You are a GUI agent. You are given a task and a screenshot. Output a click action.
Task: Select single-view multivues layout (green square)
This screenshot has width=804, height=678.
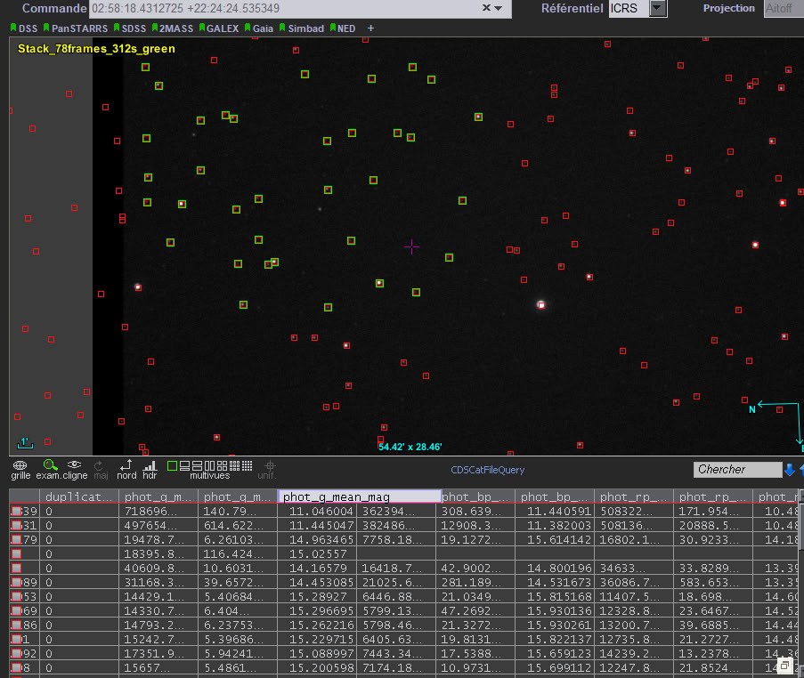click(x=173, y=466)
